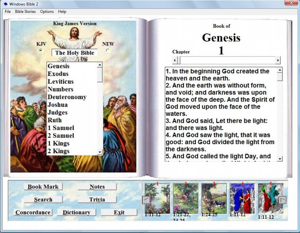Open picture thumbnail number 2
Image resolution: width=300 pixels, height=233 pixels.
coord(186,198)
